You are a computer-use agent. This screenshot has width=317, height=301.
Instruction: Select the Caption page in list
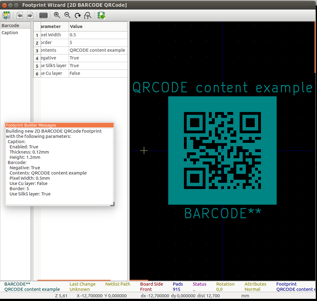click(x=10, y=33)
